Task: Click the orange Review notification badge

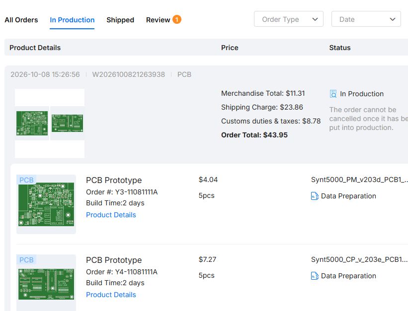Action: tap(177, 19)
